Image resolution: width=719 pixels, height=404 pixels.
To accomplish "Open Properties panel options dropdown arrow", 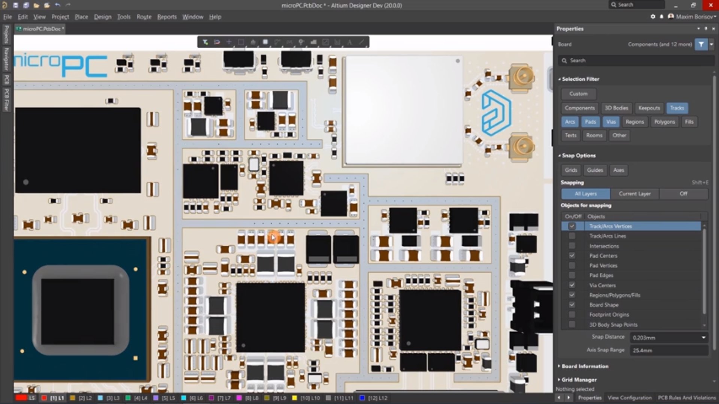I will [698, 28].
